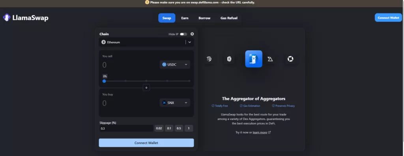Viewport: 404px width, 156px height.
Task: Click the external link icon next to learn more
Action: [x=269, y=133]
